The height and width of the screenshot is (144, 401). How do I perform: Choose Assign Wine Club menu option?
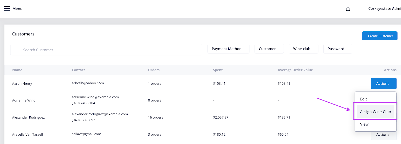pos(375,112)
